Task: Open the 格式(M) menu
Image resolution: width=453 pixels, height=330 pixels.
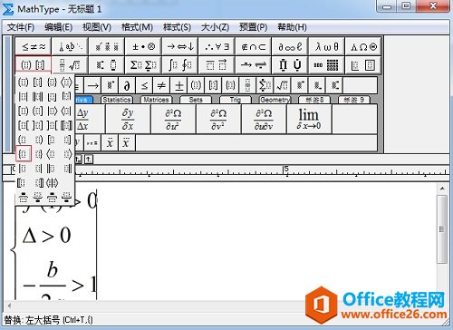Action: pyautogui.click(x=137, y=27)
